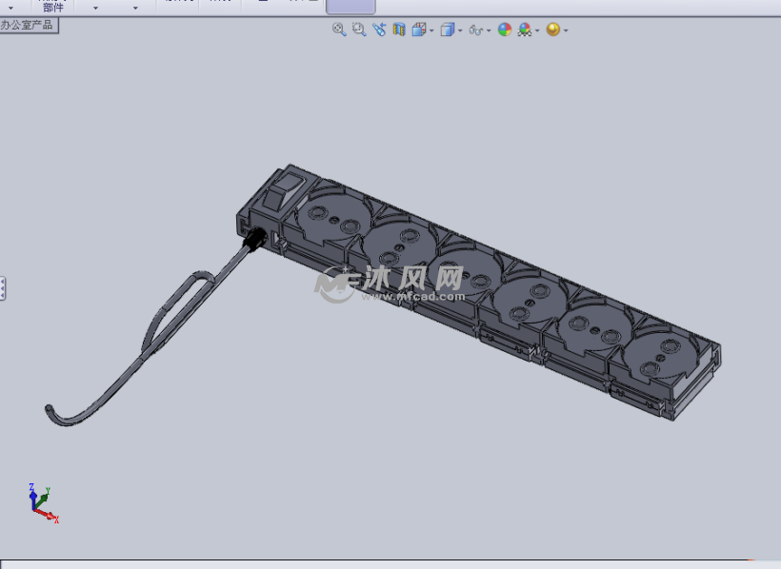The image size is (781, 569).
Task: Expand the left panel collapse handle
Action: 3,288
